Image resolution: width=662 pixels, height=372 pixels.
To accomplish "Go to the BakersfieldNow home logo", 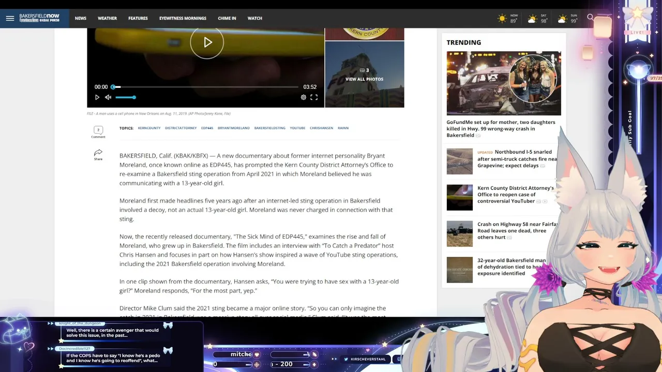I will tap(39, 18).
